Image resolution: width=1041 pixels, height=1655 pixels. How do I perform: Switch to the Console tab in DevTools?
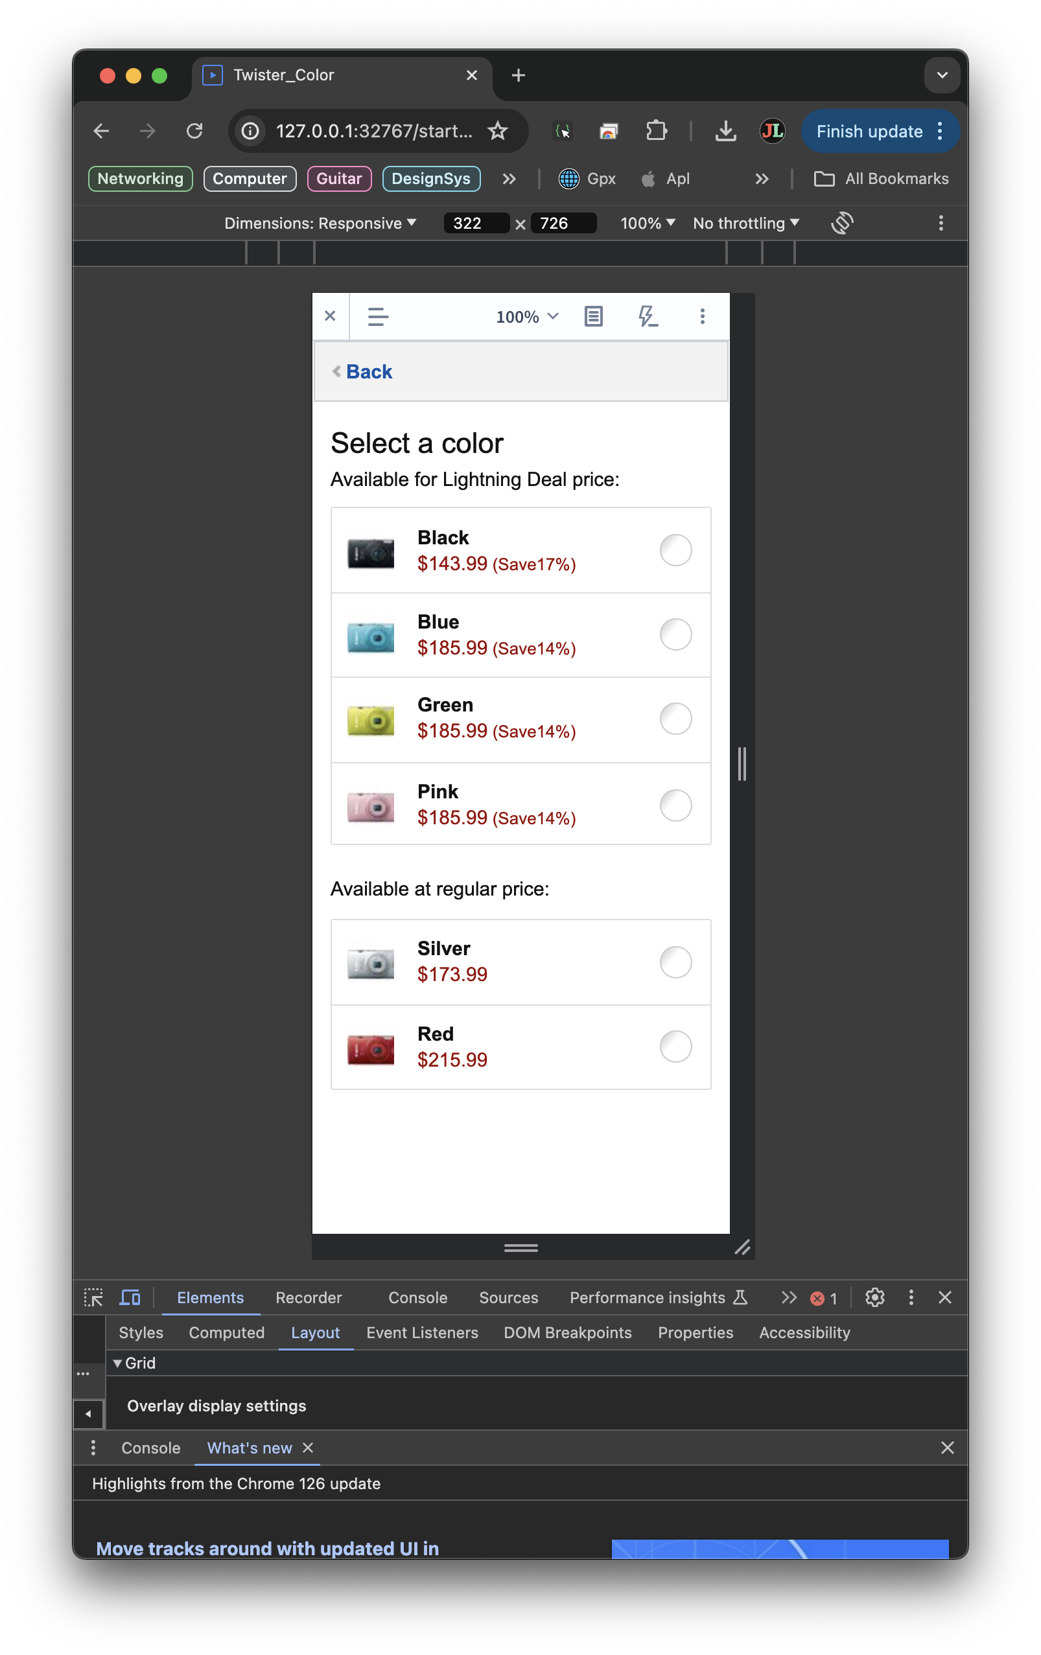click(417, 1297)
